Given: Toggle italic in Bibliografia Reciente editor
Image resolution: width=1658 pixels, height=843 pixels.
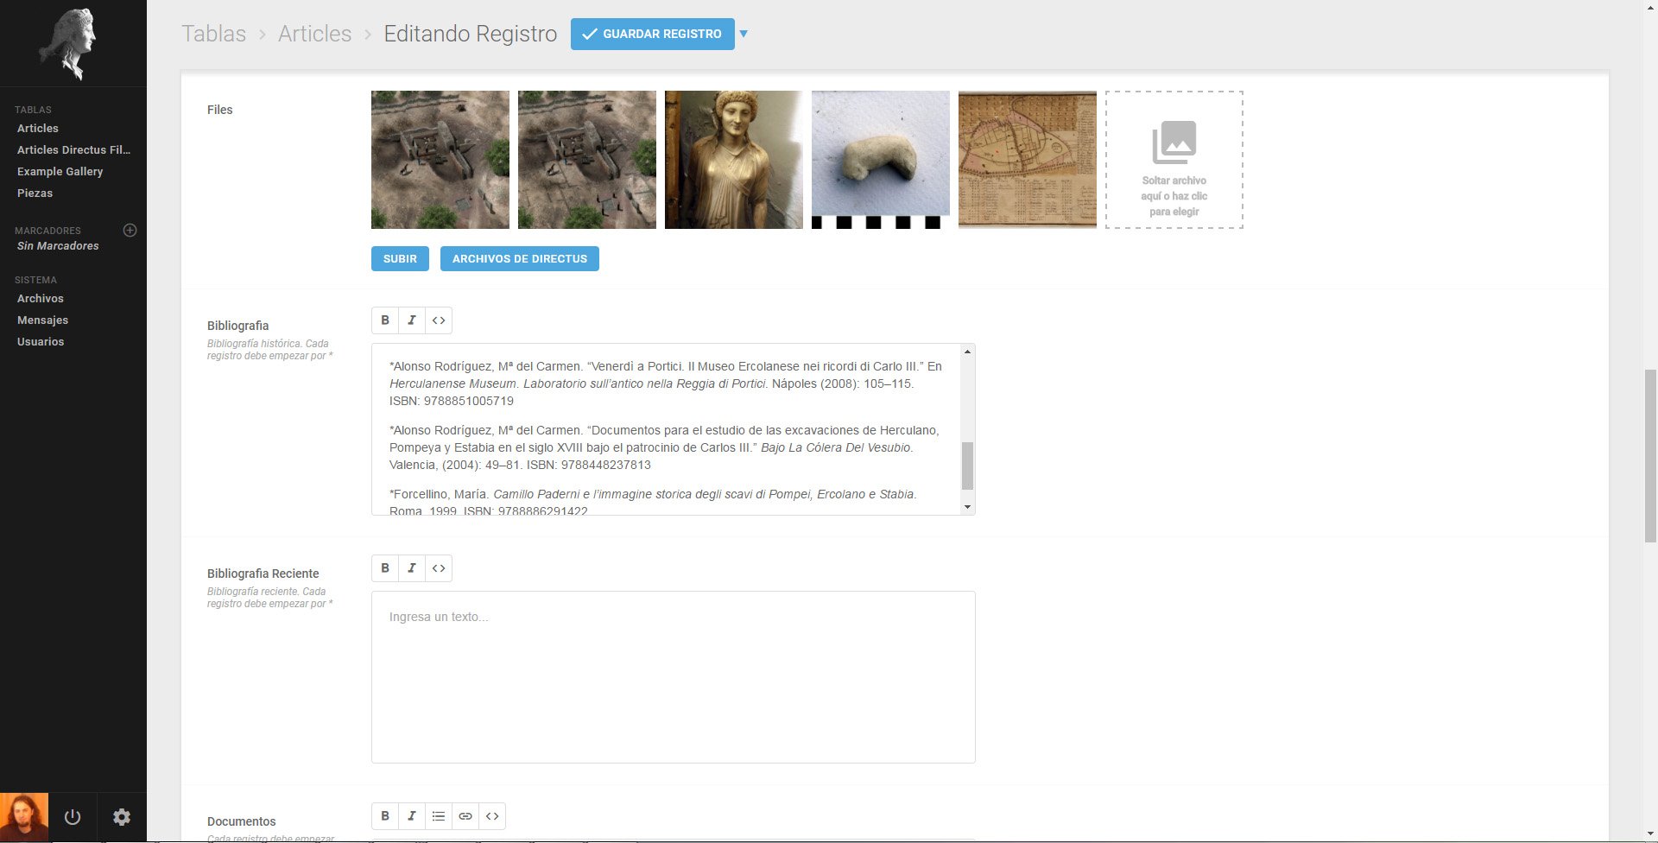Looking at the screenshot, I should tap(412, 568).
